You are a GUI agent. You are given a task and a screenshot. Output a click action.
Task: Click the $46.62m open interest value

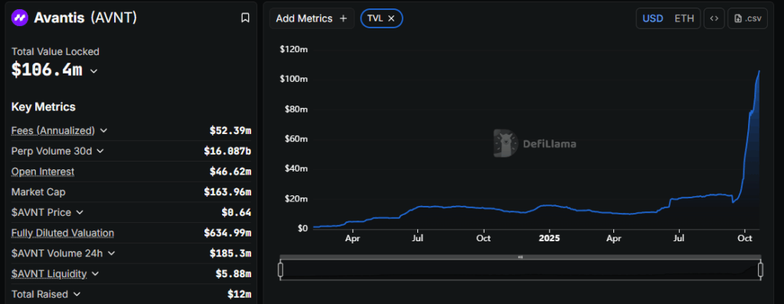230,172
